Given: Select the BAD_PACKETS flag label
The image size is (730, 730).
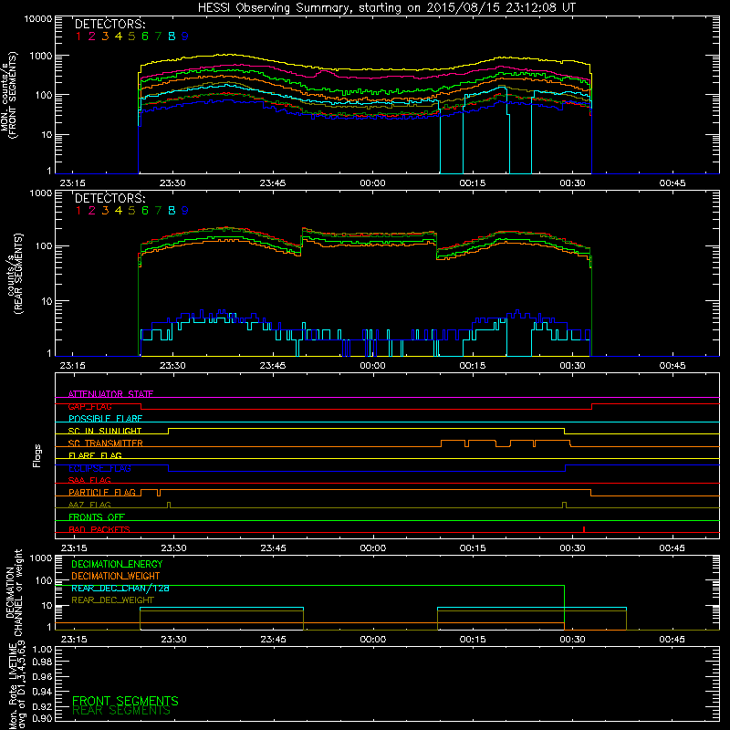Looking at the screenshot, I should 99,529.
